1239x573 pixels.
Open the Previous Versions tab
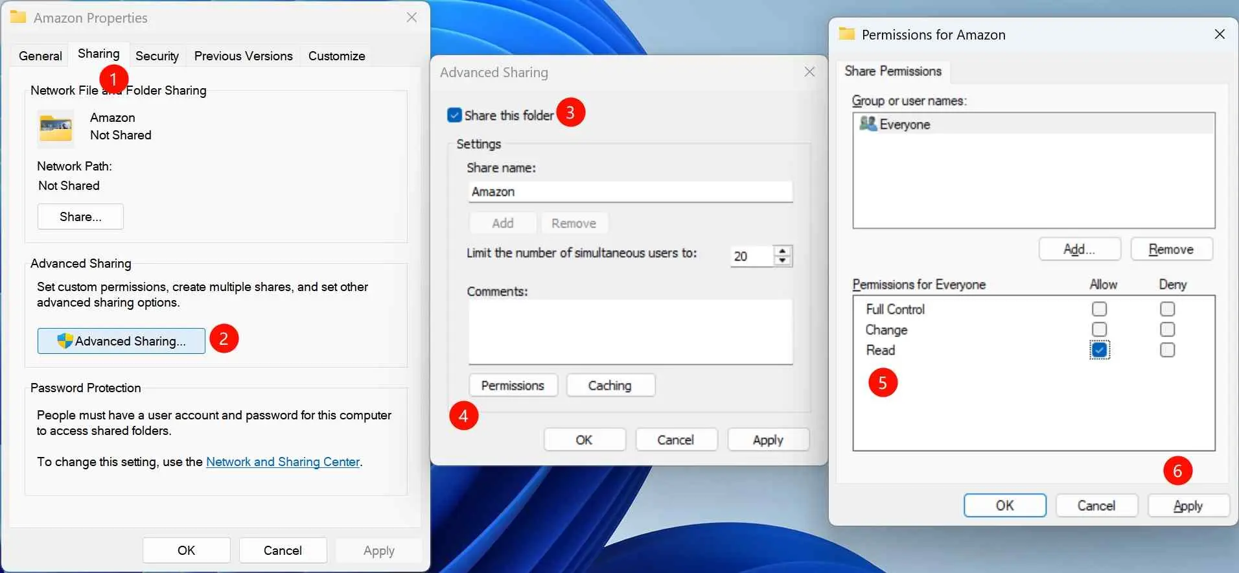tap(243, 56)
